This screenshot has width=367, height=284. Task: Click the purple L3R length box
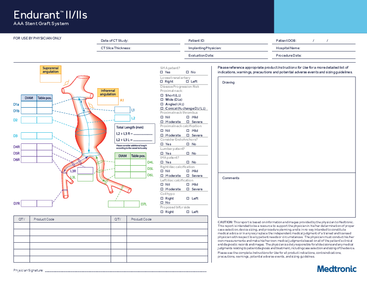[85, 171]
